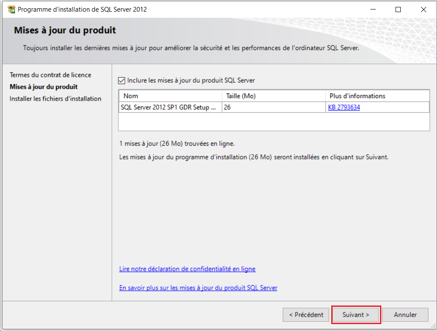
Task: Select Termes du contrat de licence step
Action: coord(51,75)
